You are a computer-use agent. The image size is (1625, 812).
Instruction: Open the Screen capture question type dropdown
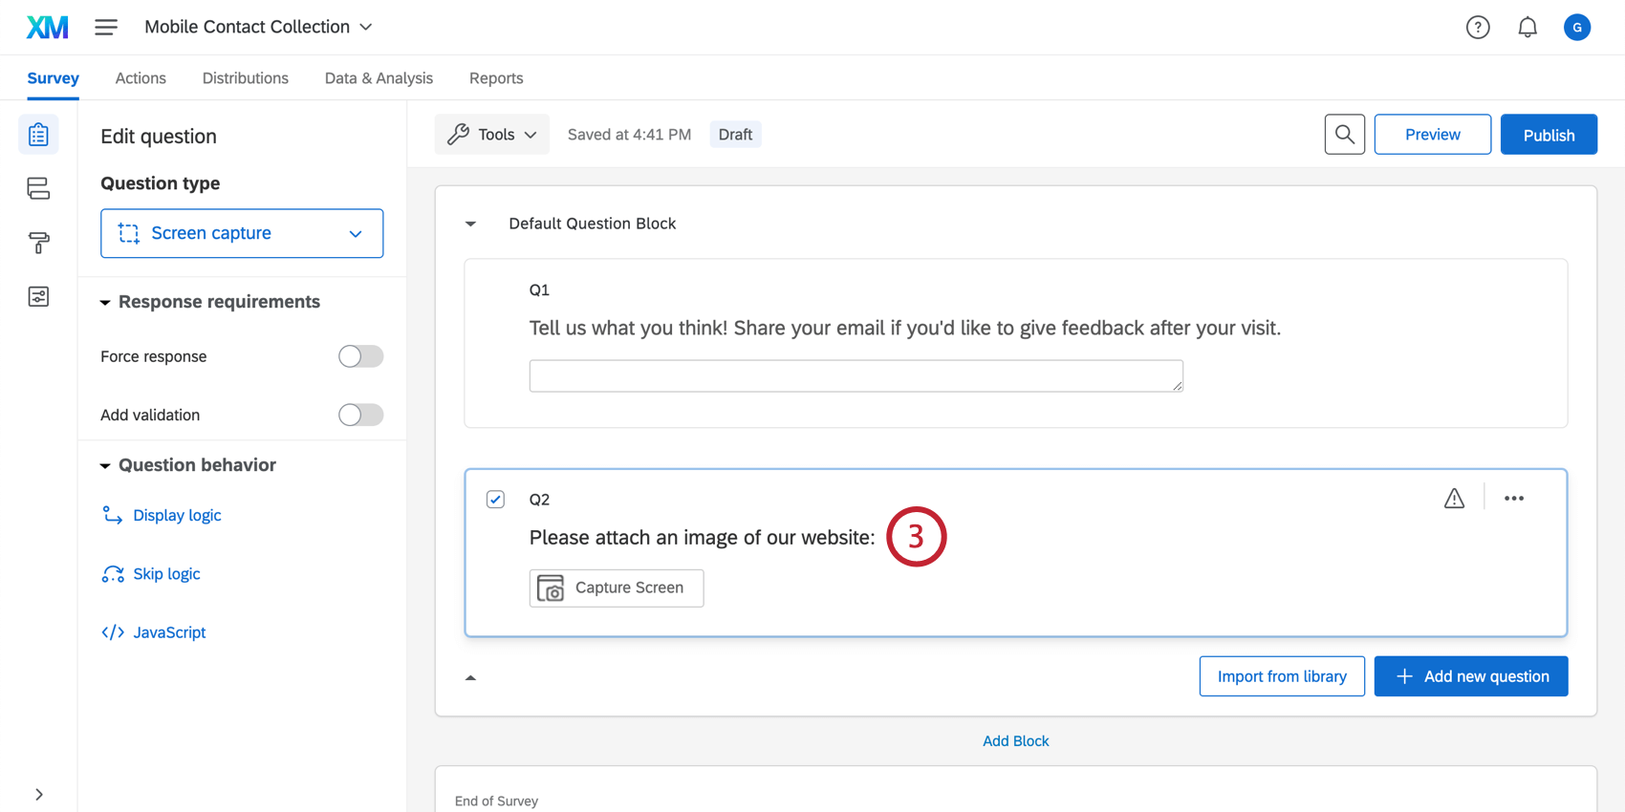coord(242,233)
